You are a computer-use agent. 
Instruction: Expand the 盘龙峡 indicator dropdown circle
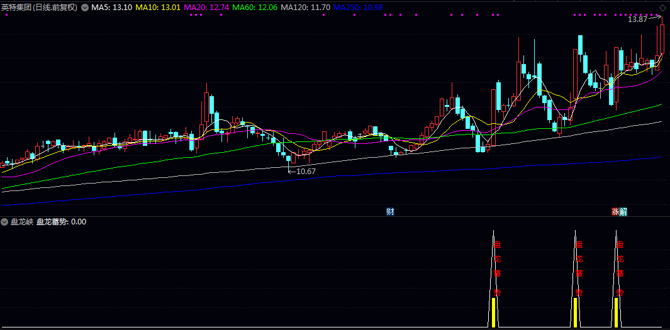(4, 221)
